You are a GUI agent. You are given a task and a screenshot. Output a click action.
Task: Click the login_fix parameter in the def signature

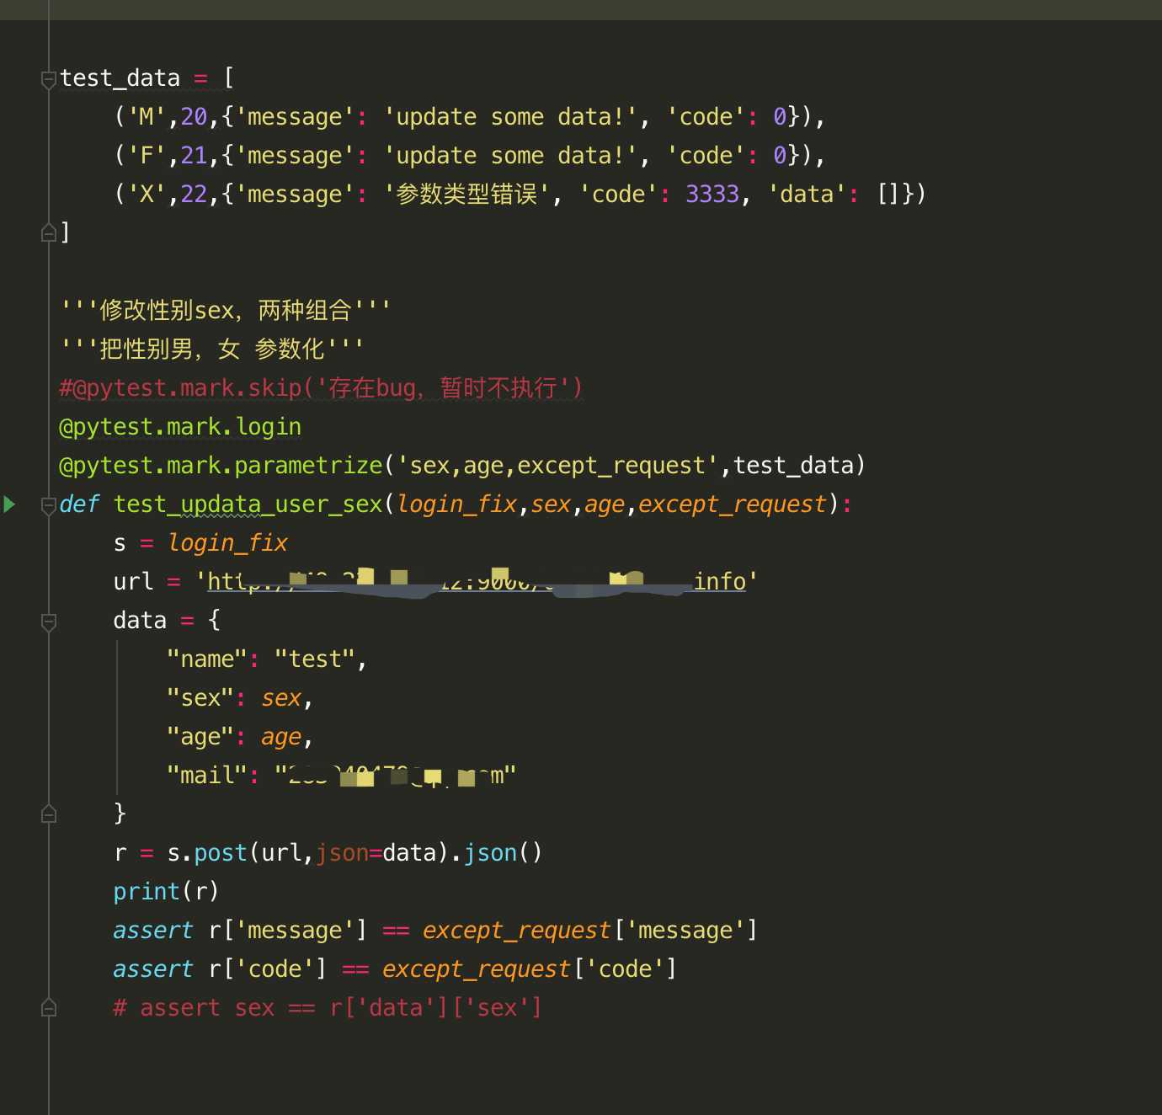click(456, 504)
